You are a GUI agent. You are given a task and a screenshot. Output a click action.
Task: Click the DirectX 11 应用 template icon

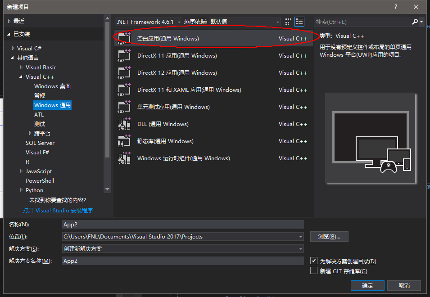point(124,56)
